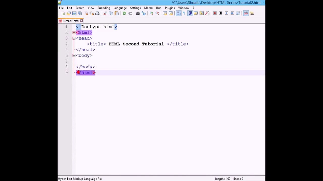Toggle the ABC spell-check button

[246, 13]
